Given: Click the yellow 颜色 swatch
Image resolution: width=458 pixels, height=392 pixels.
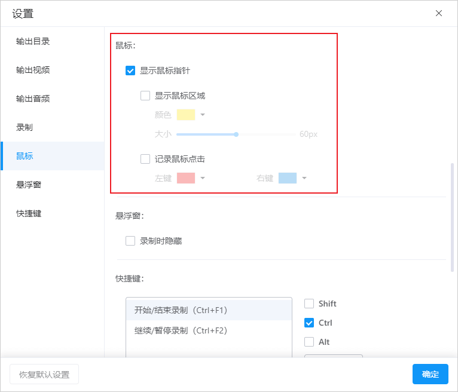Looking at the screenshot, I should [186, 115].
